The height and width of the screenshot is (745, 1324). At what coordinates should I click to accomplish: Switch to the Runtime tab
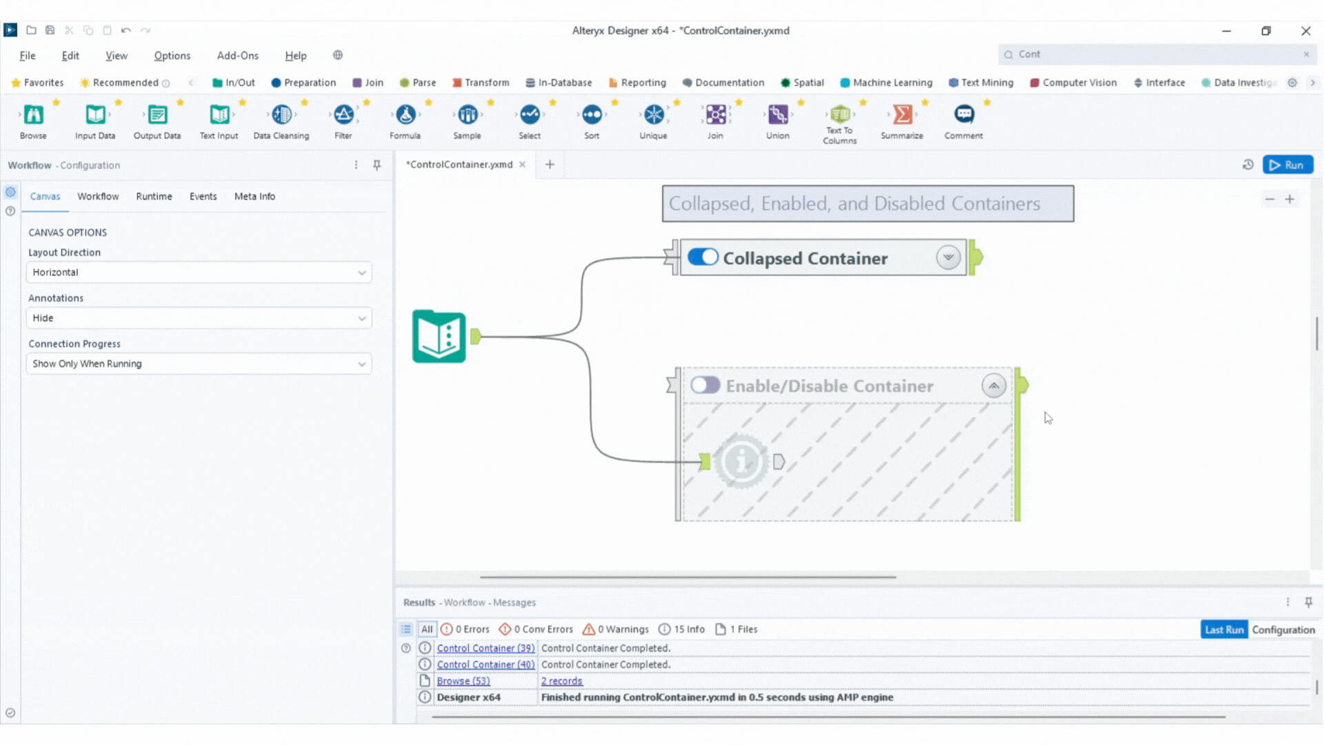click(x=154, y=197)
